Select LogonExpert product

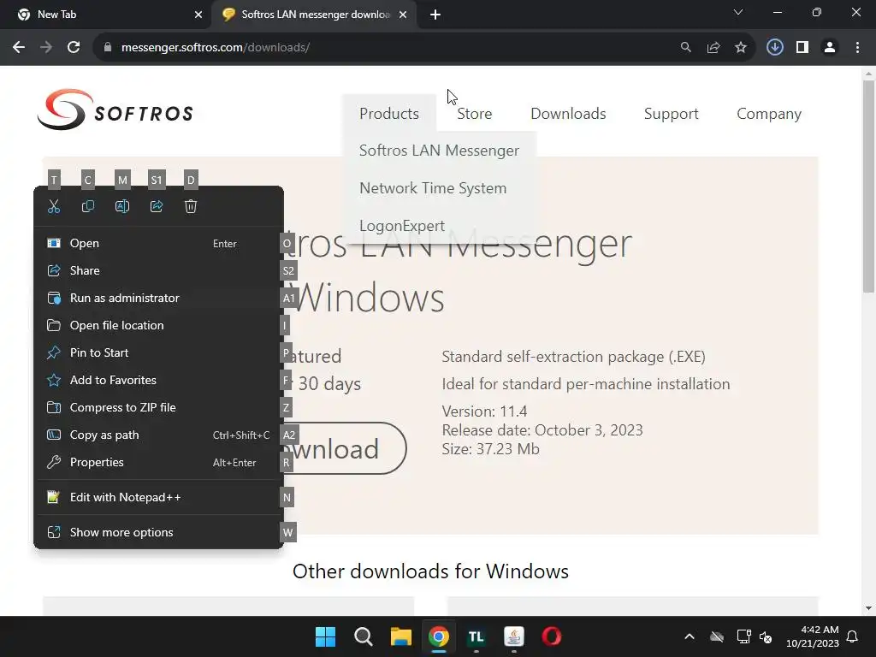(402, 226)
